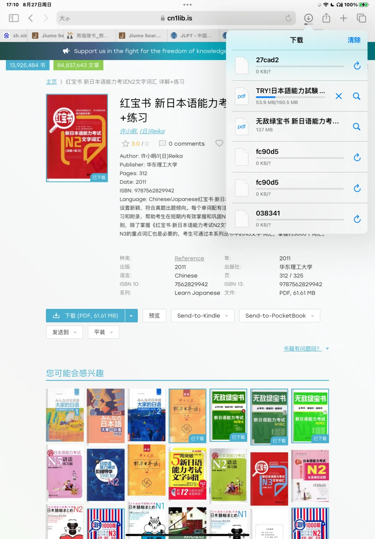Open みんなの日本語 orange cover book
The width and height of the screenshot is (375, 539).
coord(106,416)
